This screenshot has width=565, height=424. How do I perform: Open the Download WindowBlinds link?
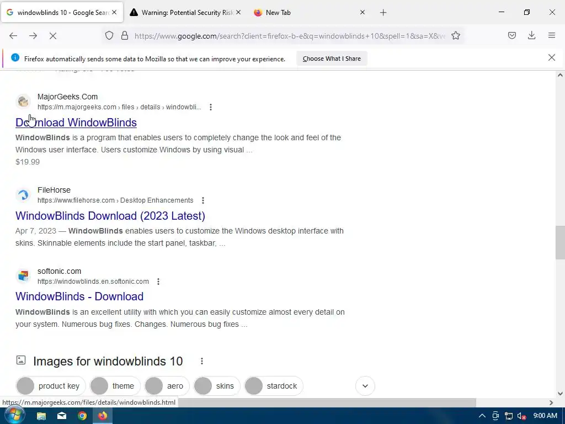(76, 123)
